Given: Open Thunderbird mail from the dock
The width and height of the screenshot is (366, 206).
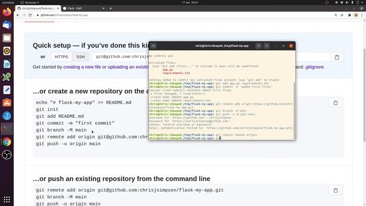Looking at the screenshot, I should point(7,25).
